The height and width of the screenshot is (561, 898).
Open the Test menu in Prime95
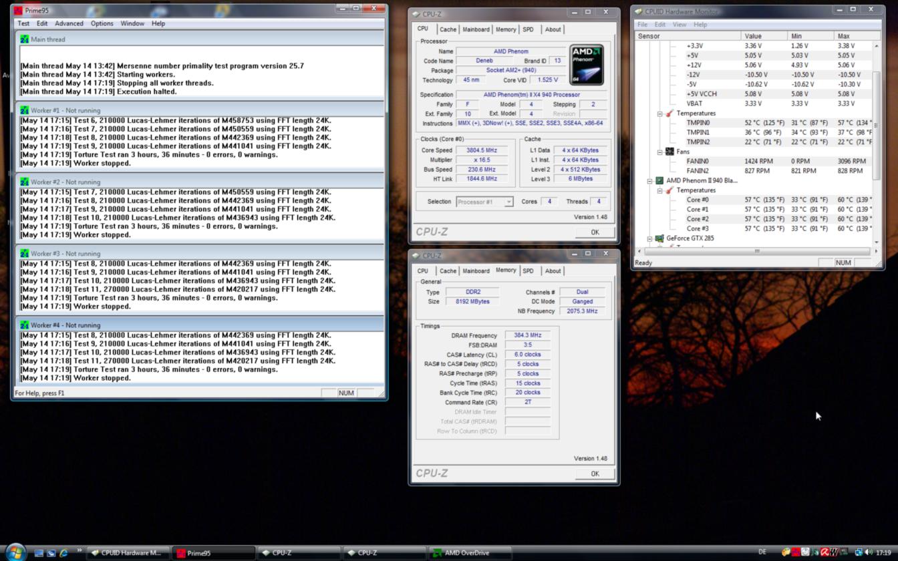point(23,23)
